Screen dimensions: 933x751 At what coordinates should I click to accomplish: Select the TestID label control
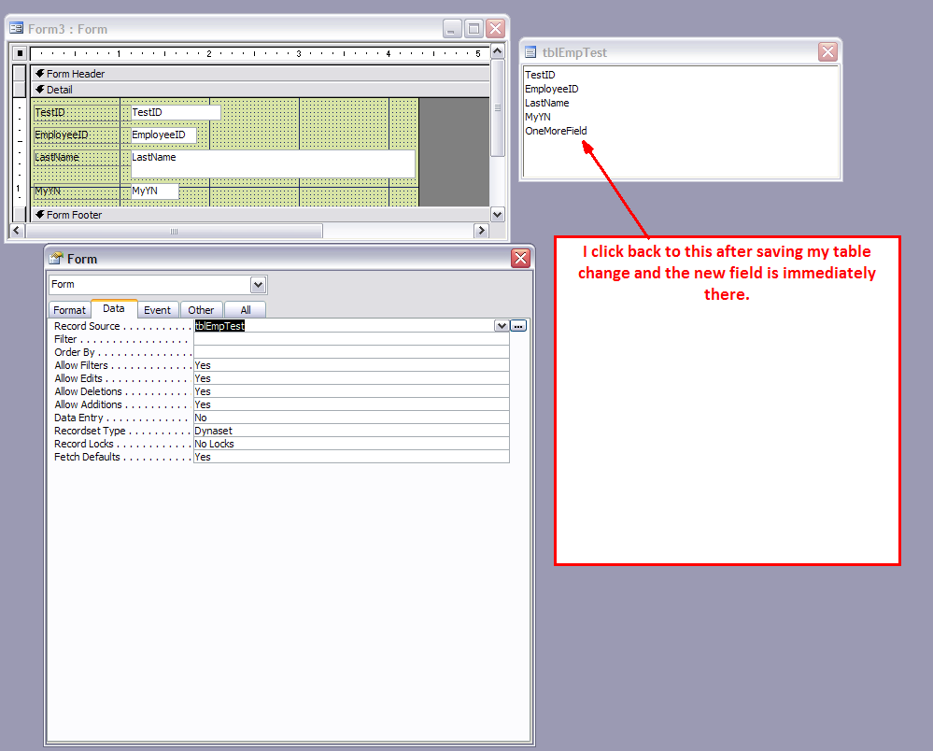click(x=77, y=112)
